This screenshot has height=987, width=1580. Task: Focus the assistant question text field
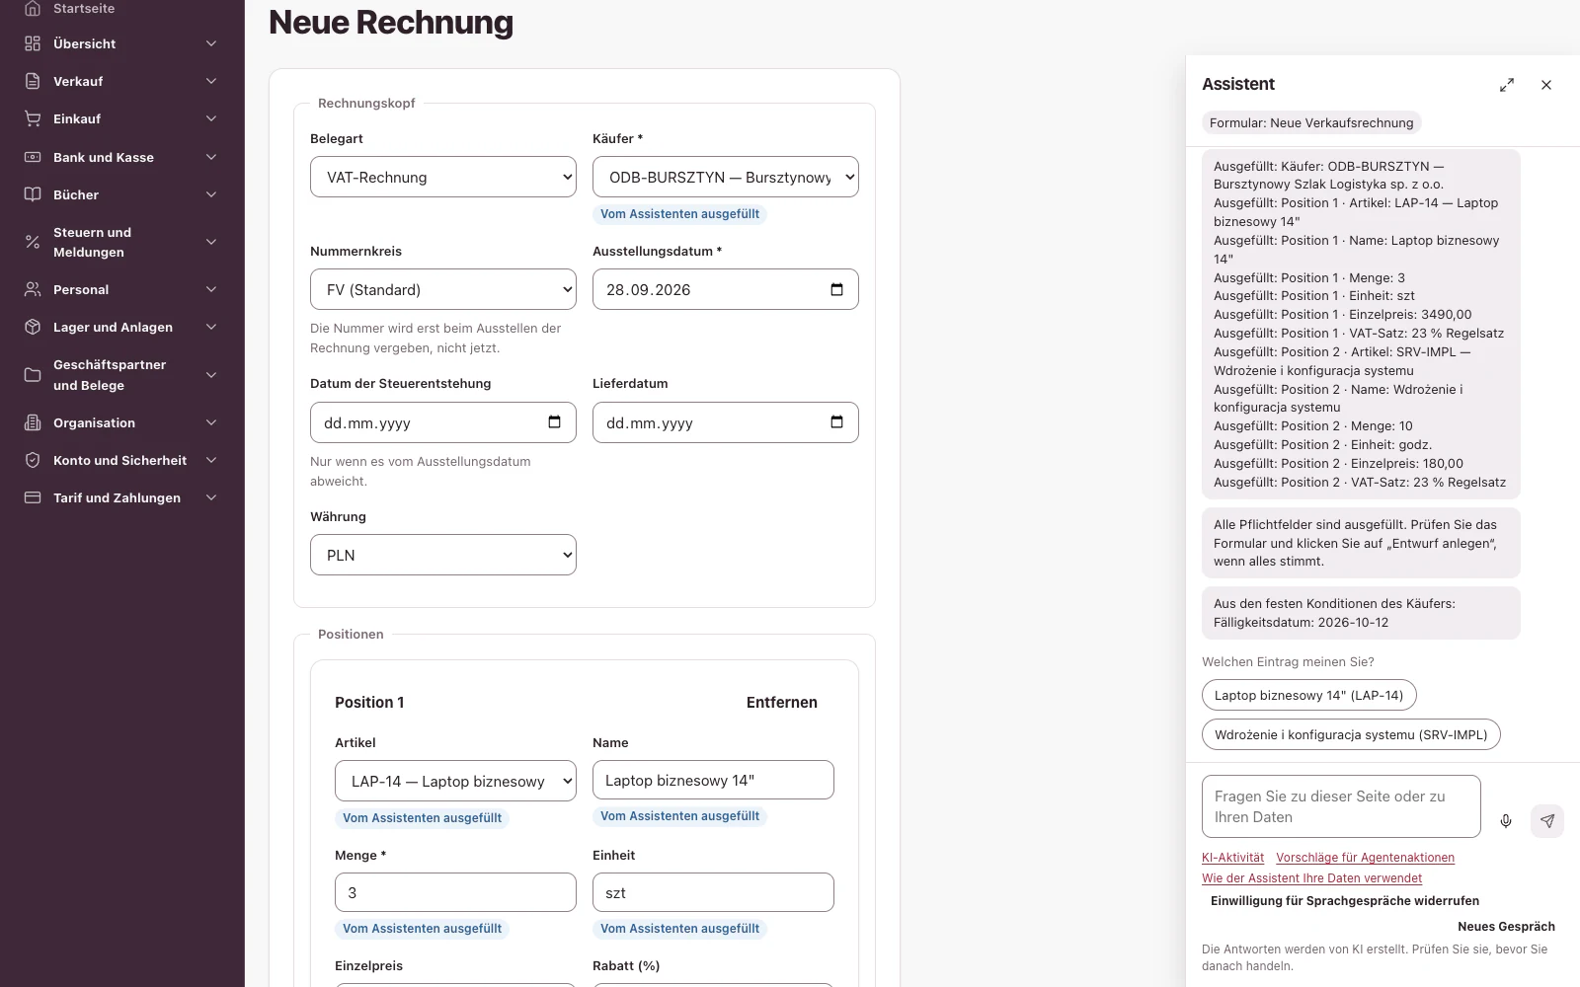1341,806
